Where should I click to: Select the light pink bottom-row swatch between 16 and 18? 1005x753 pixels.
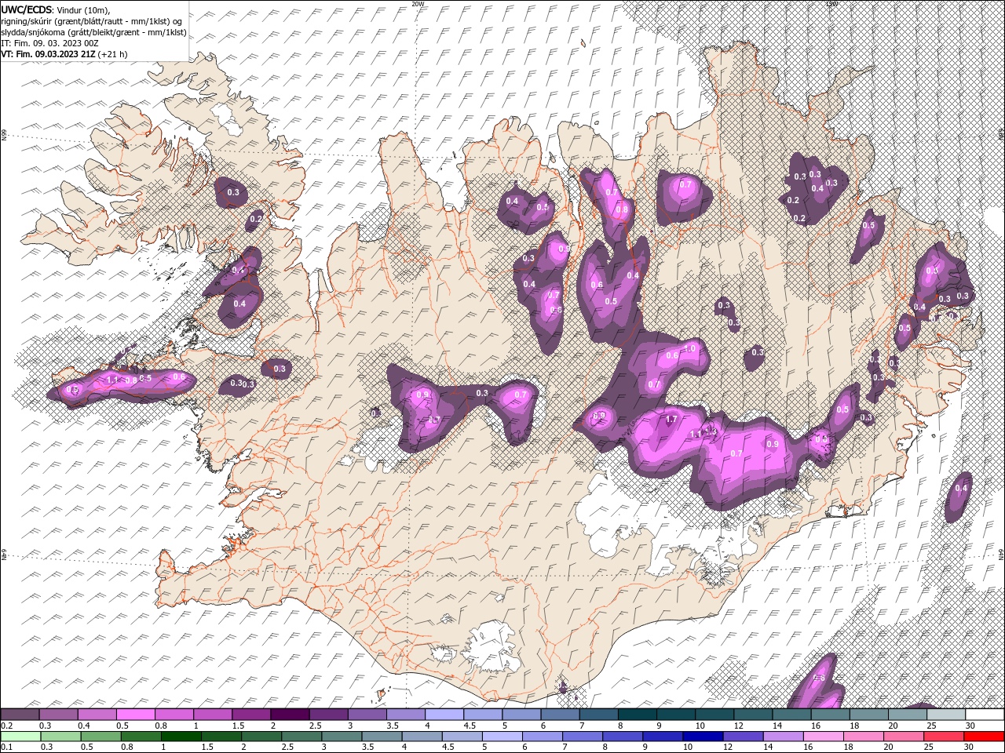[822, 737]
